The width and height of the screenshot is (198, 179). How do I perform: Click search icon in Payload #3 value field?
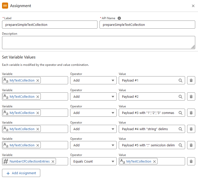coord(181,113)
